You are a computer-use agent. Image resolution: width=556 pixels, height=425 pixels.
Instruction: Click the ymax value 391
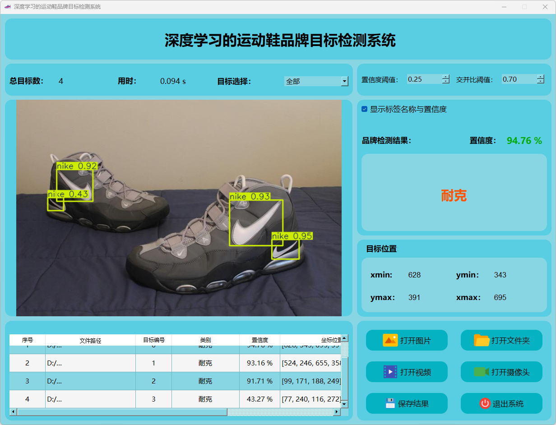point(414,297)
